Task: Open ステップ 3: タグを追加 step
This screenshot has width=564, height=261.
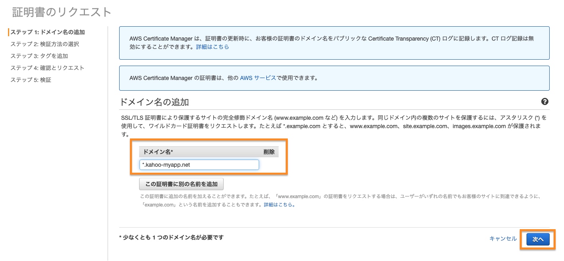Action: point(39,56)
